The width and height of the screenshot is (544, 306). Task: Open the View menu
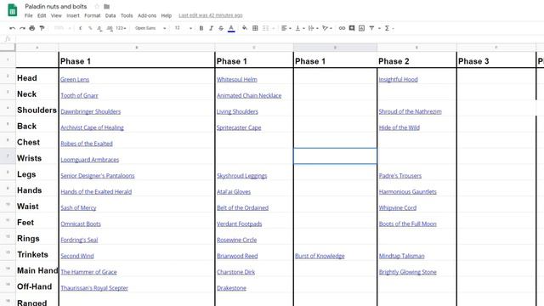click(56, 15)
